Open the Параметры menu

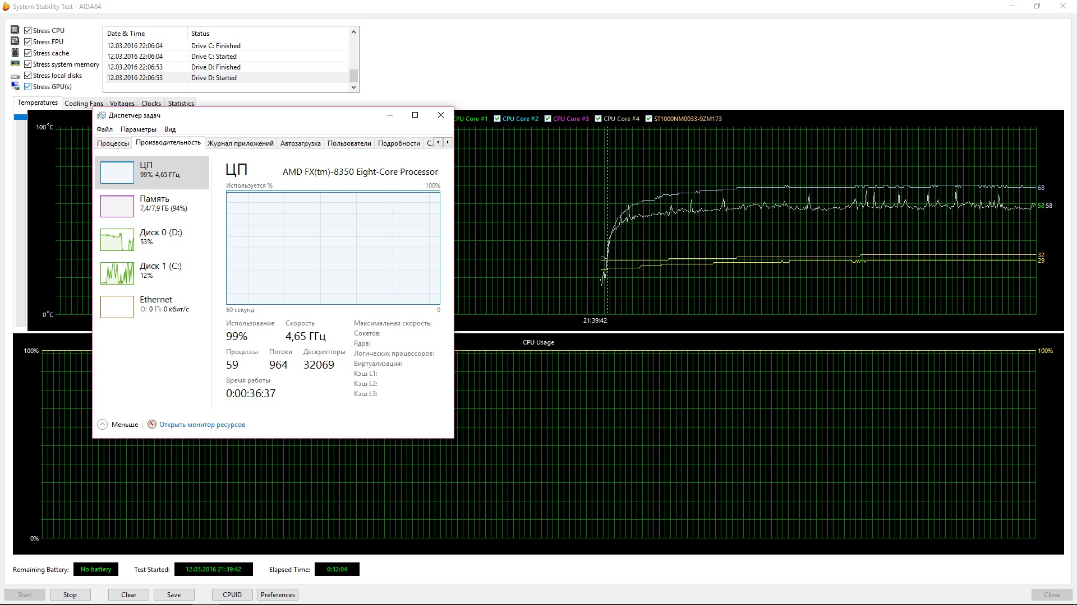point(138,129)
